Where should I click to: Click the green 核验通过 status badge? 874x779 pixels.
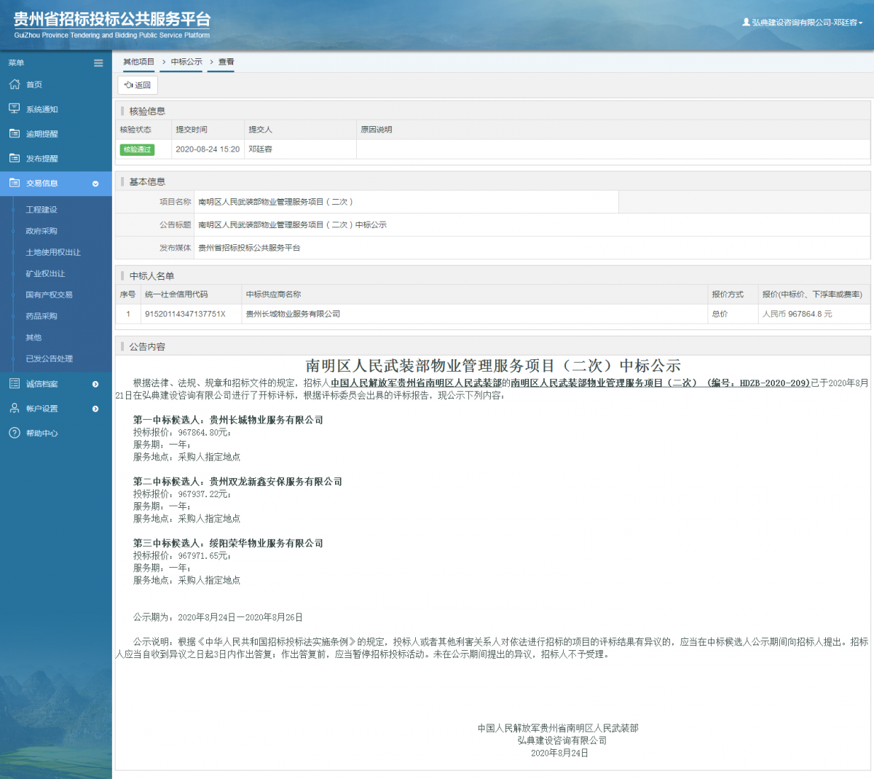point(137,149)
